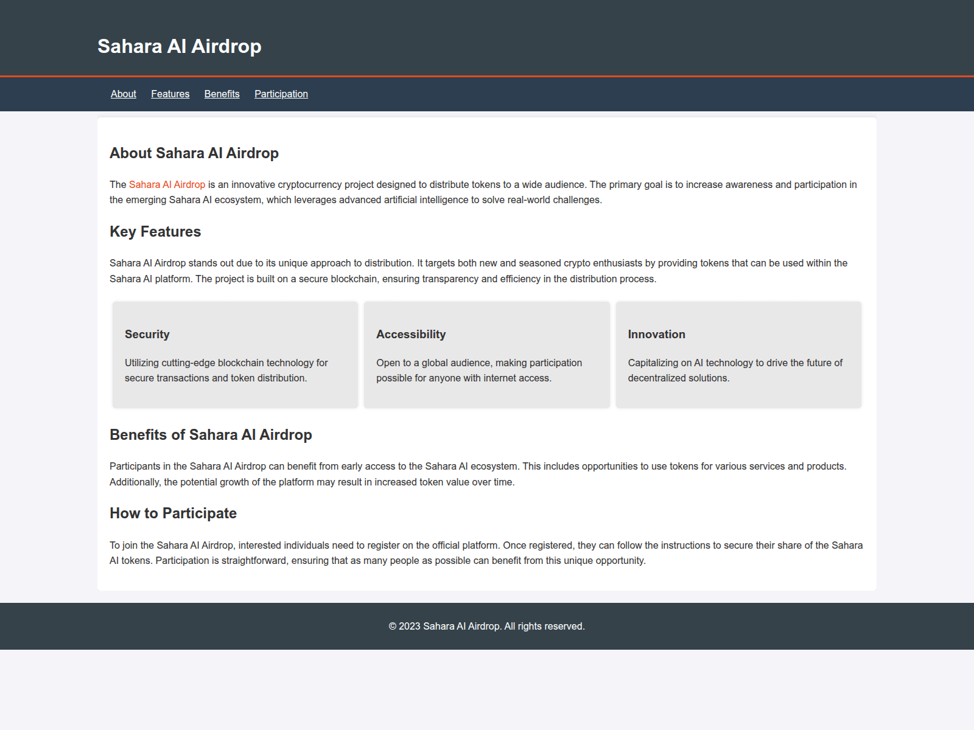
Task: Click the red Sahara AI Airdrop inline link
Action: coord(167,184)
